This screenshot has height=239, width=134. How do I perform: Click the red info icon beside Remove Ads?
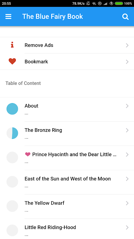pos(12,45)
